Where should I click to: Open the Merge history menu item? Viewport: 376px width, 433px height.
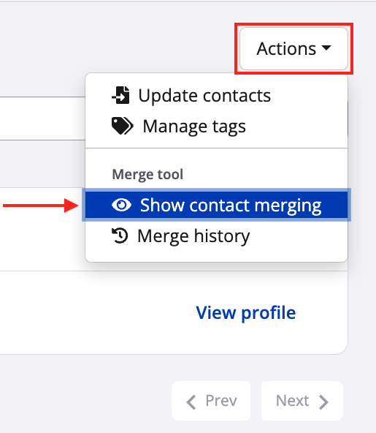216,236
